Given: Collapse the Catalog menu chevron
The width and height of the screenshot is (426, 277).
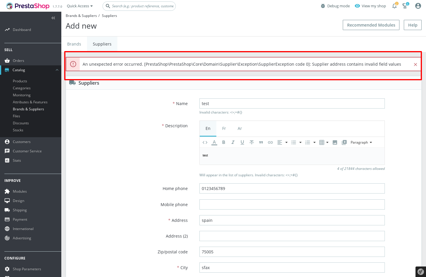Looking at the screenshot, I should (57, 70).
